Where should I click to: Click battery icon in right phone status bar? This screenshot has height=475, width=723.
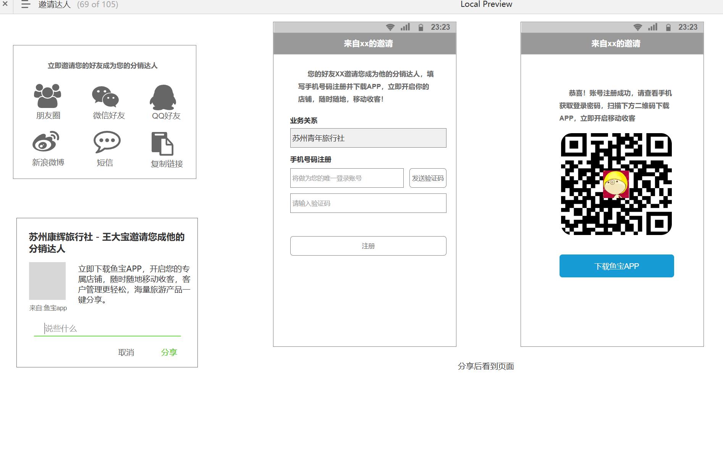point(668,27)
